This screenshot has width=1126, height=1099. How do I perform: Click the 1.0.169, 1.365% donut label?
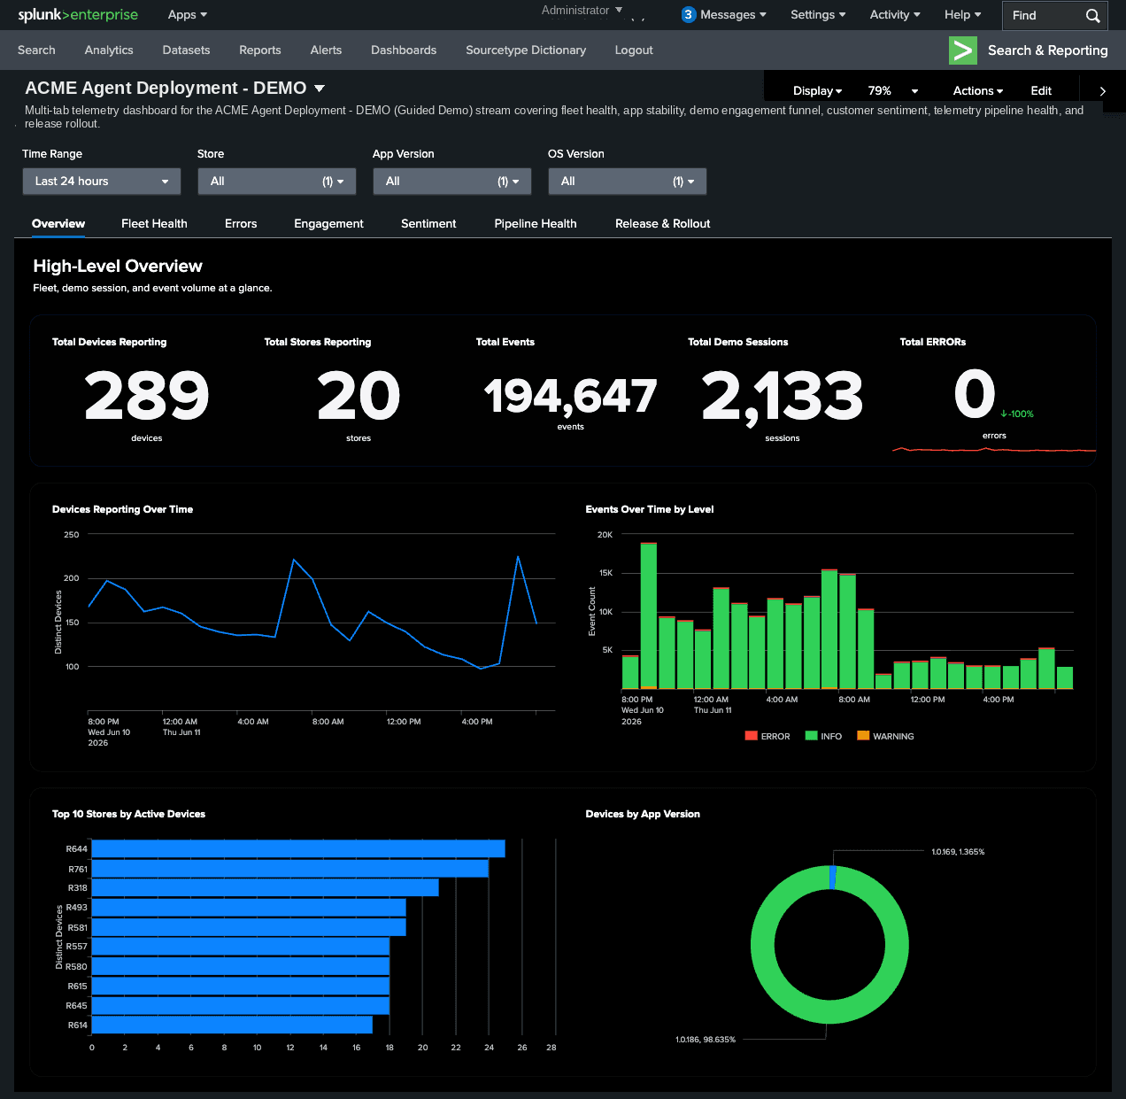(x=958, y=852)
